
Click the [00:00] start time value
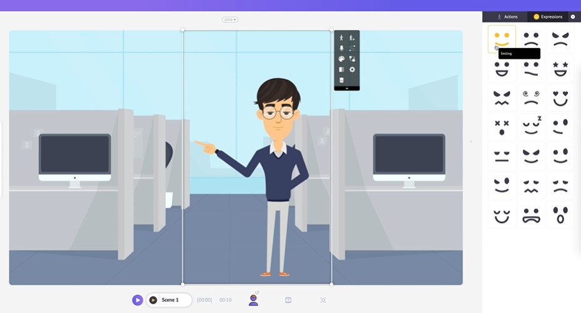coord(204,300)
